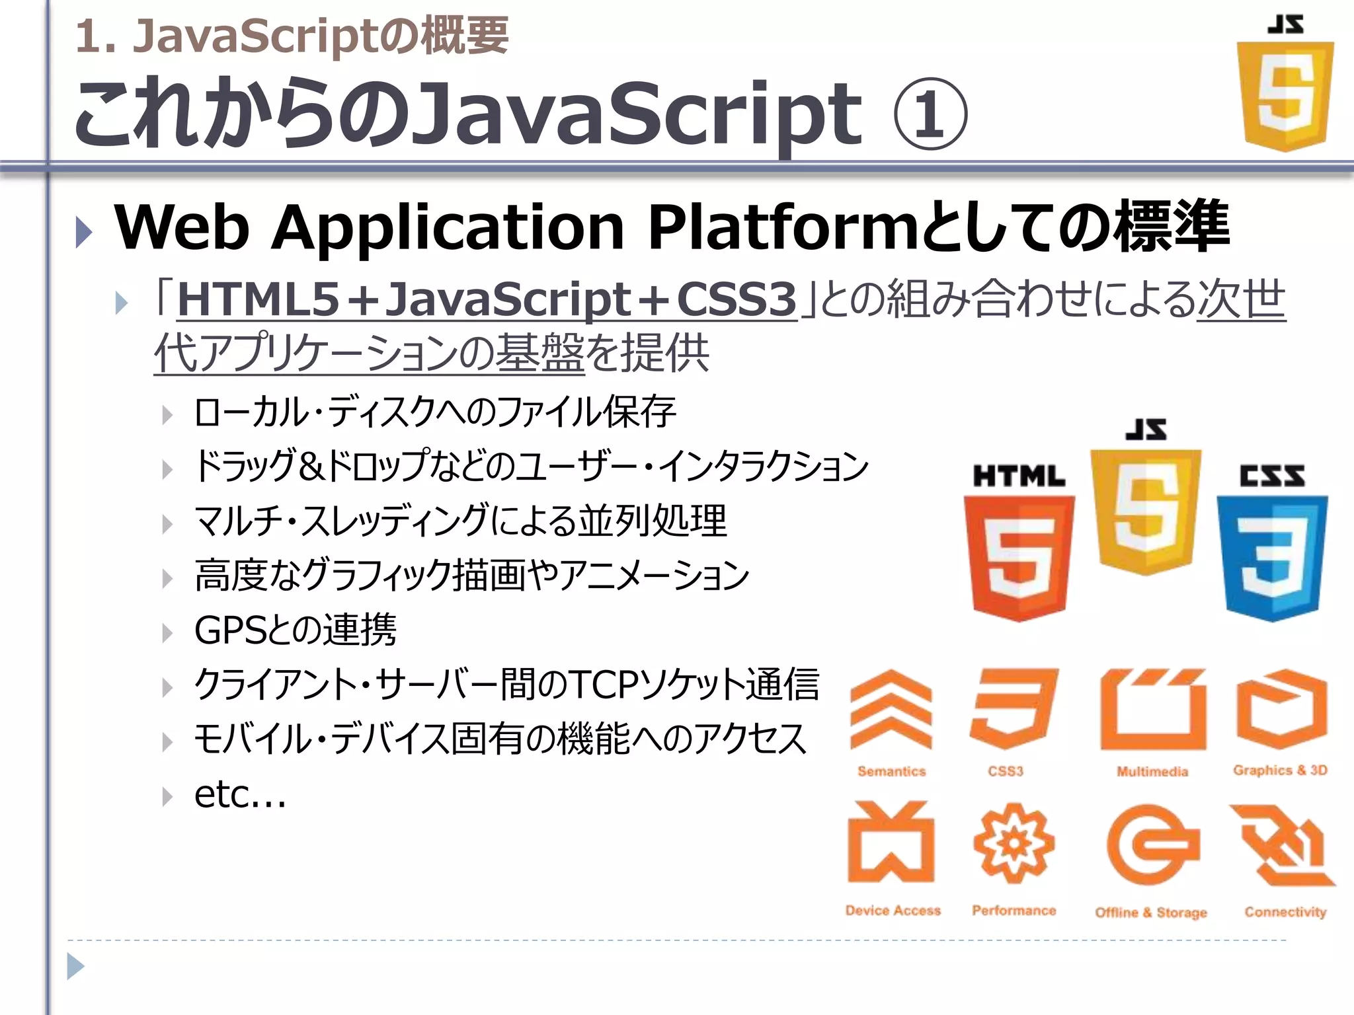Image resolution: width=1354 pixels, height=1015 pixels.
Task: Select the Device Access icon
Action: (891, 842)
